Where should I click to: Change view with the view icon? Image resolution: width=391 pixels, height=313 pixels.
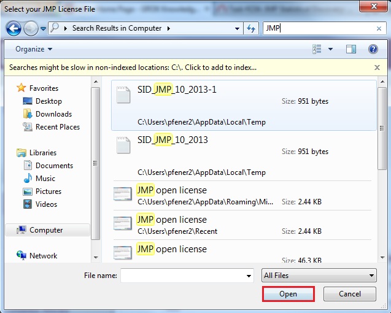point(317,49)
